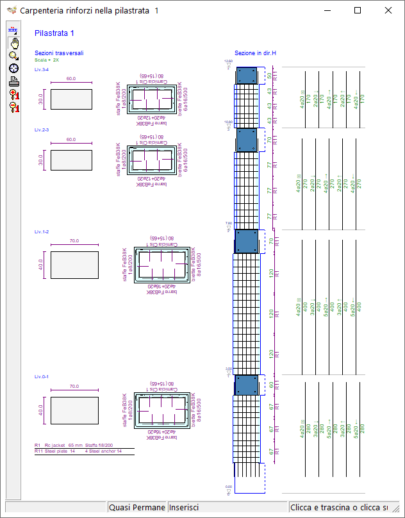
Task: Click the zoom out minus icon
Action: click(13, 107)
